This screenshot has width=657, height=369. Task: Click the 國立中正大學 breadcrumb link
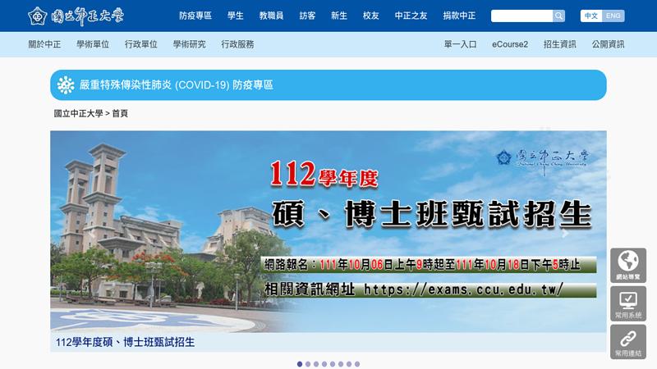tap(78, 113)
